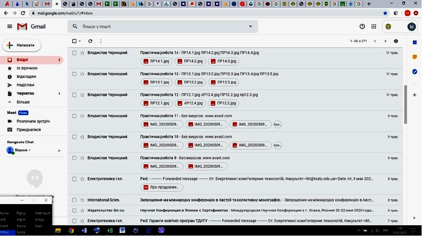The width and height of the screenshot is (422, 236).
Task: Open the Settings gear icon
Action: point(396,41)
